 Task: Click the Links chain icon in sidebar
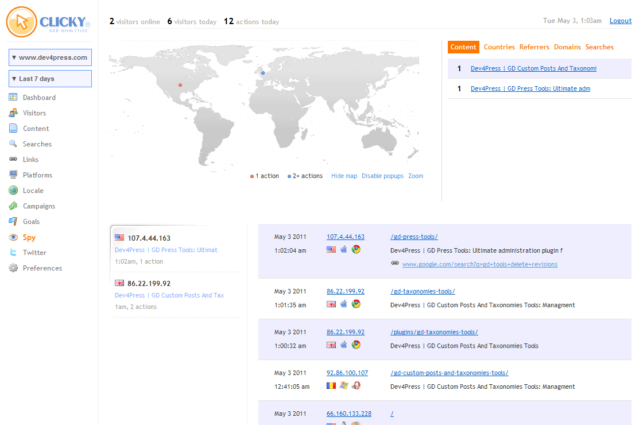(x=13, y=159)
